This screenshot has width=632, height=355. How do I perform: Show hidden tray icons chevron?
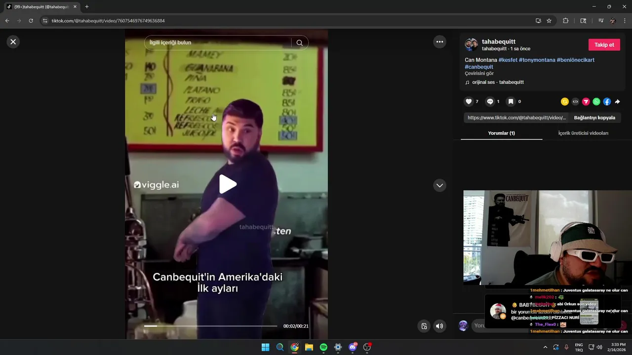tap(545, 347)
